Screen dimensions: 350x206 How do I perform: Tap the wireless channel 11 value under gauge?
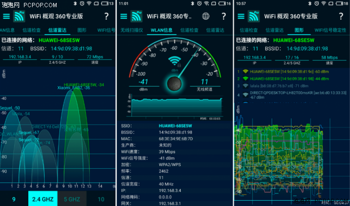[x=204, y=82]
